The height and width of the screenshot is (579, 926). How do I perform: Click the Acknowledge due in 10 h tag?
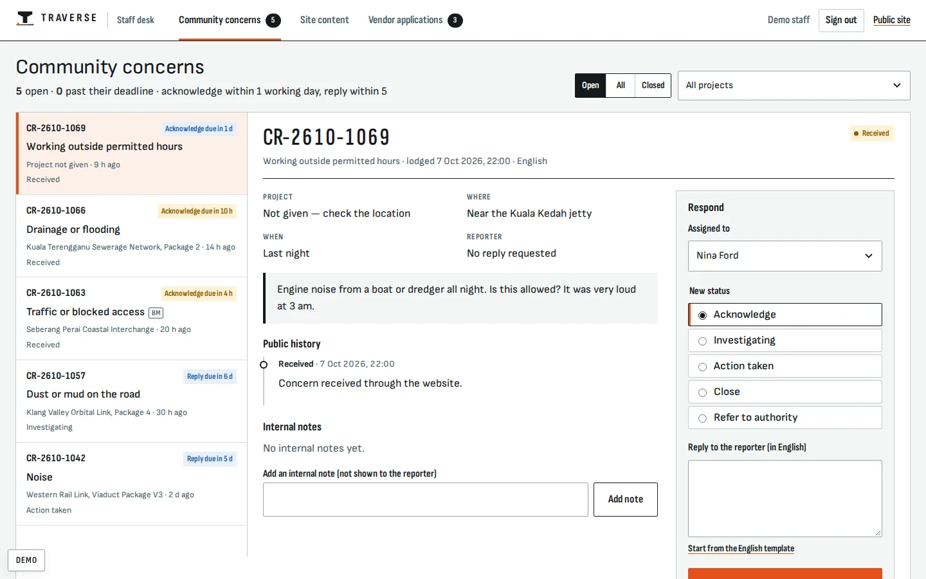click(x=197, y=211)
